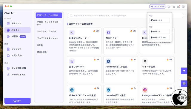
Task: Click the NEW badge beside AI画像
Action: [x=23, y=37]
